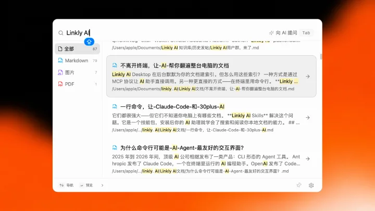Screen dimensions: 375x211
Task: Click the Tab shortcut badge
Action: click(x=306, y=33)
